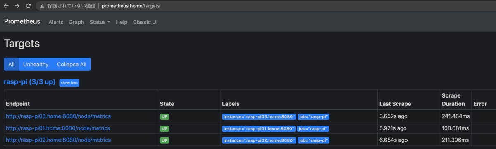Select the All filter button
The height and width of the screenshot is (149, 496).
click(x=11, y=64)
